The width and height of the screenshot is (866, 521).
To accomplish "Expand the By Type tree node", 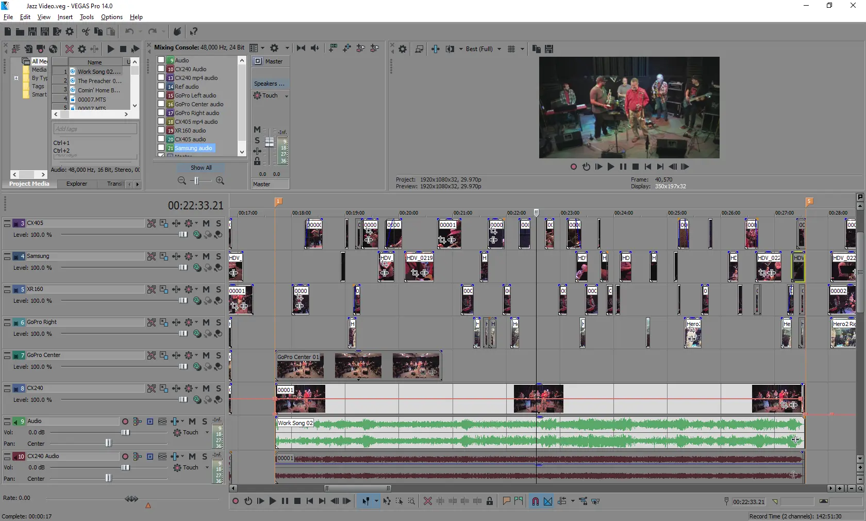I will tap(16, 78).
